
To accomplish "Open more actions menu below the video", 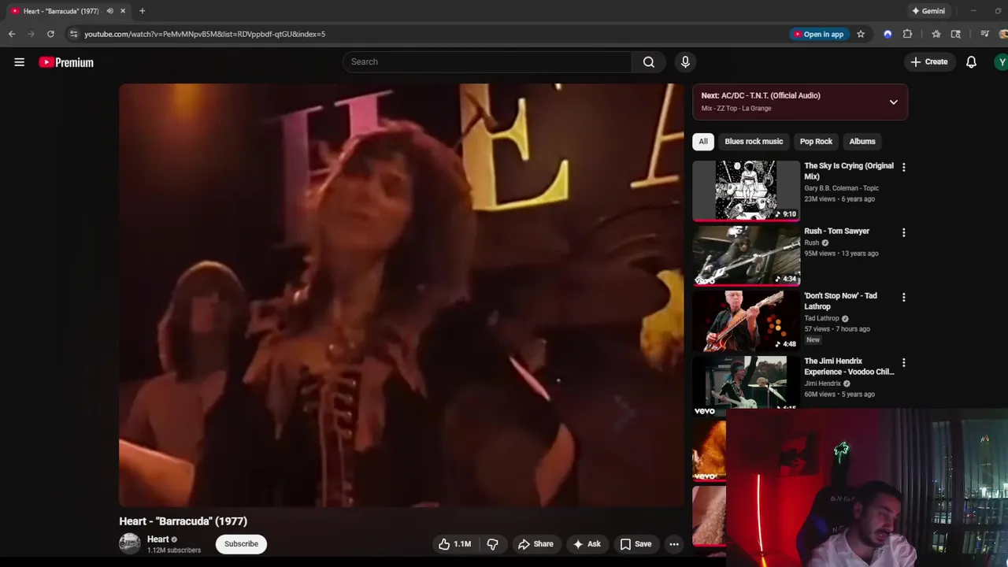I will tap(674, 544).
